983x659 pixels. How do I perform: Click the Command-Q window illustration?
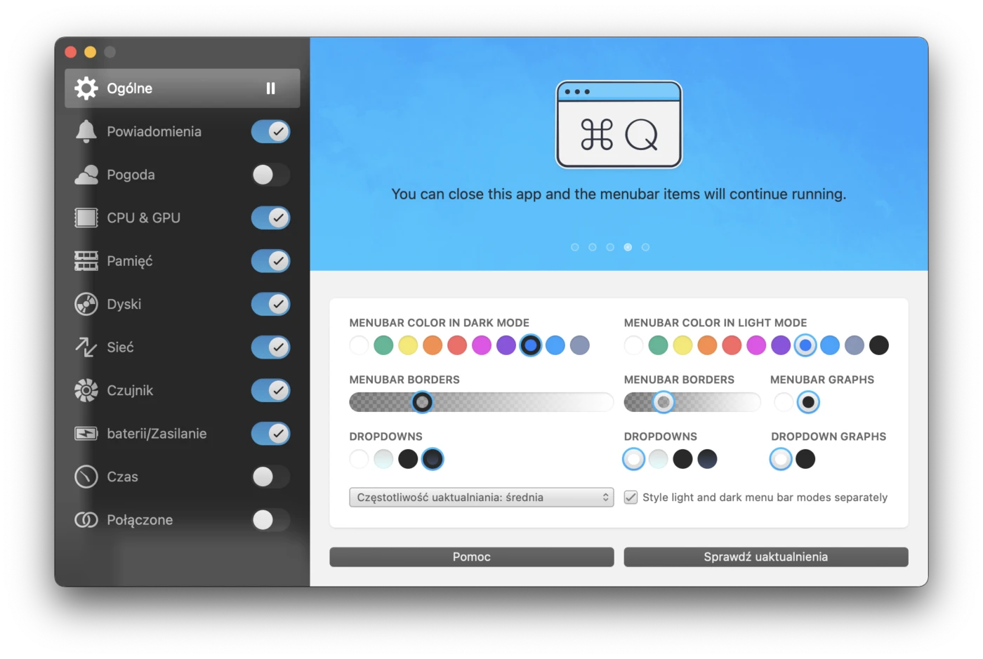[x=619, y=124]
